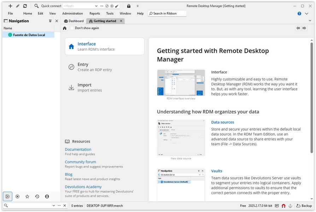
Task: Click the lock application padlock icon
Action: click(129, 6)
